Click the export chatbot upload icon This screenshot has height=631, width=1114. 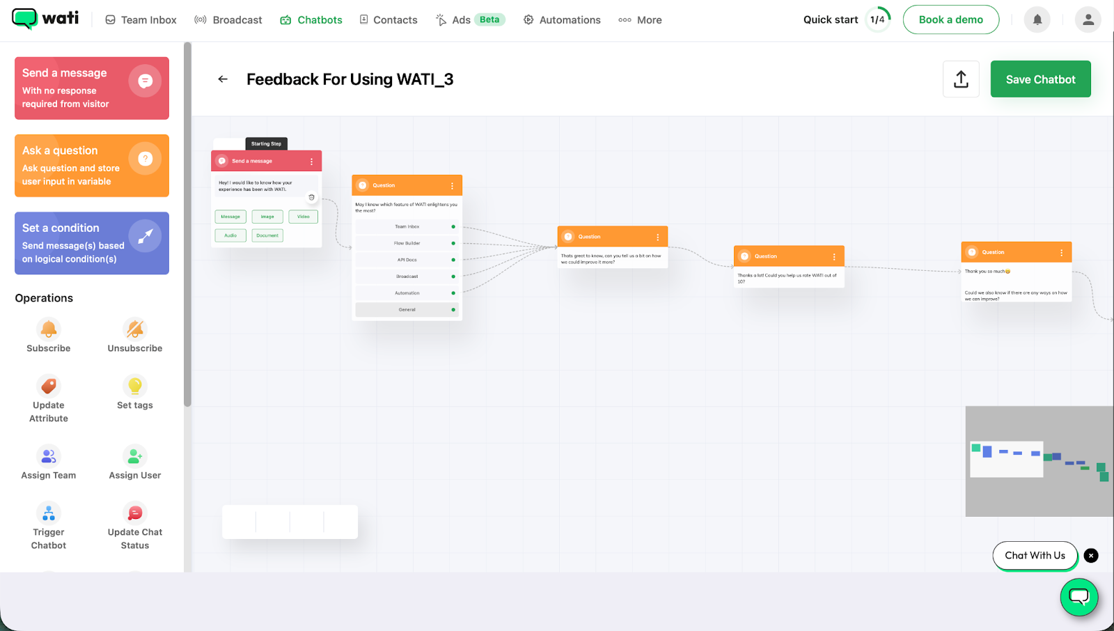pos(962,79)
